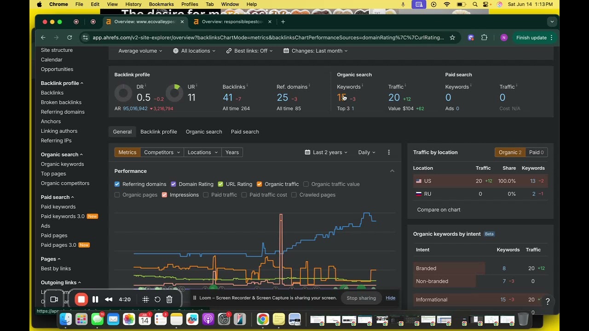Click Stop sharing in the Loom bar
The width and height of the screenshot is (589, 331).
(361, 298)
